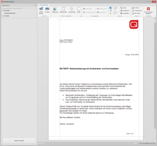Click the vertical scrollbar thumb

[155, 75]
